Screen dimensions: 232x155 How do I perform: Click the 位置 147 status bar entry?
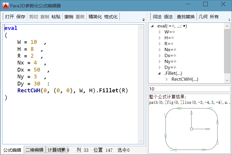103,150
